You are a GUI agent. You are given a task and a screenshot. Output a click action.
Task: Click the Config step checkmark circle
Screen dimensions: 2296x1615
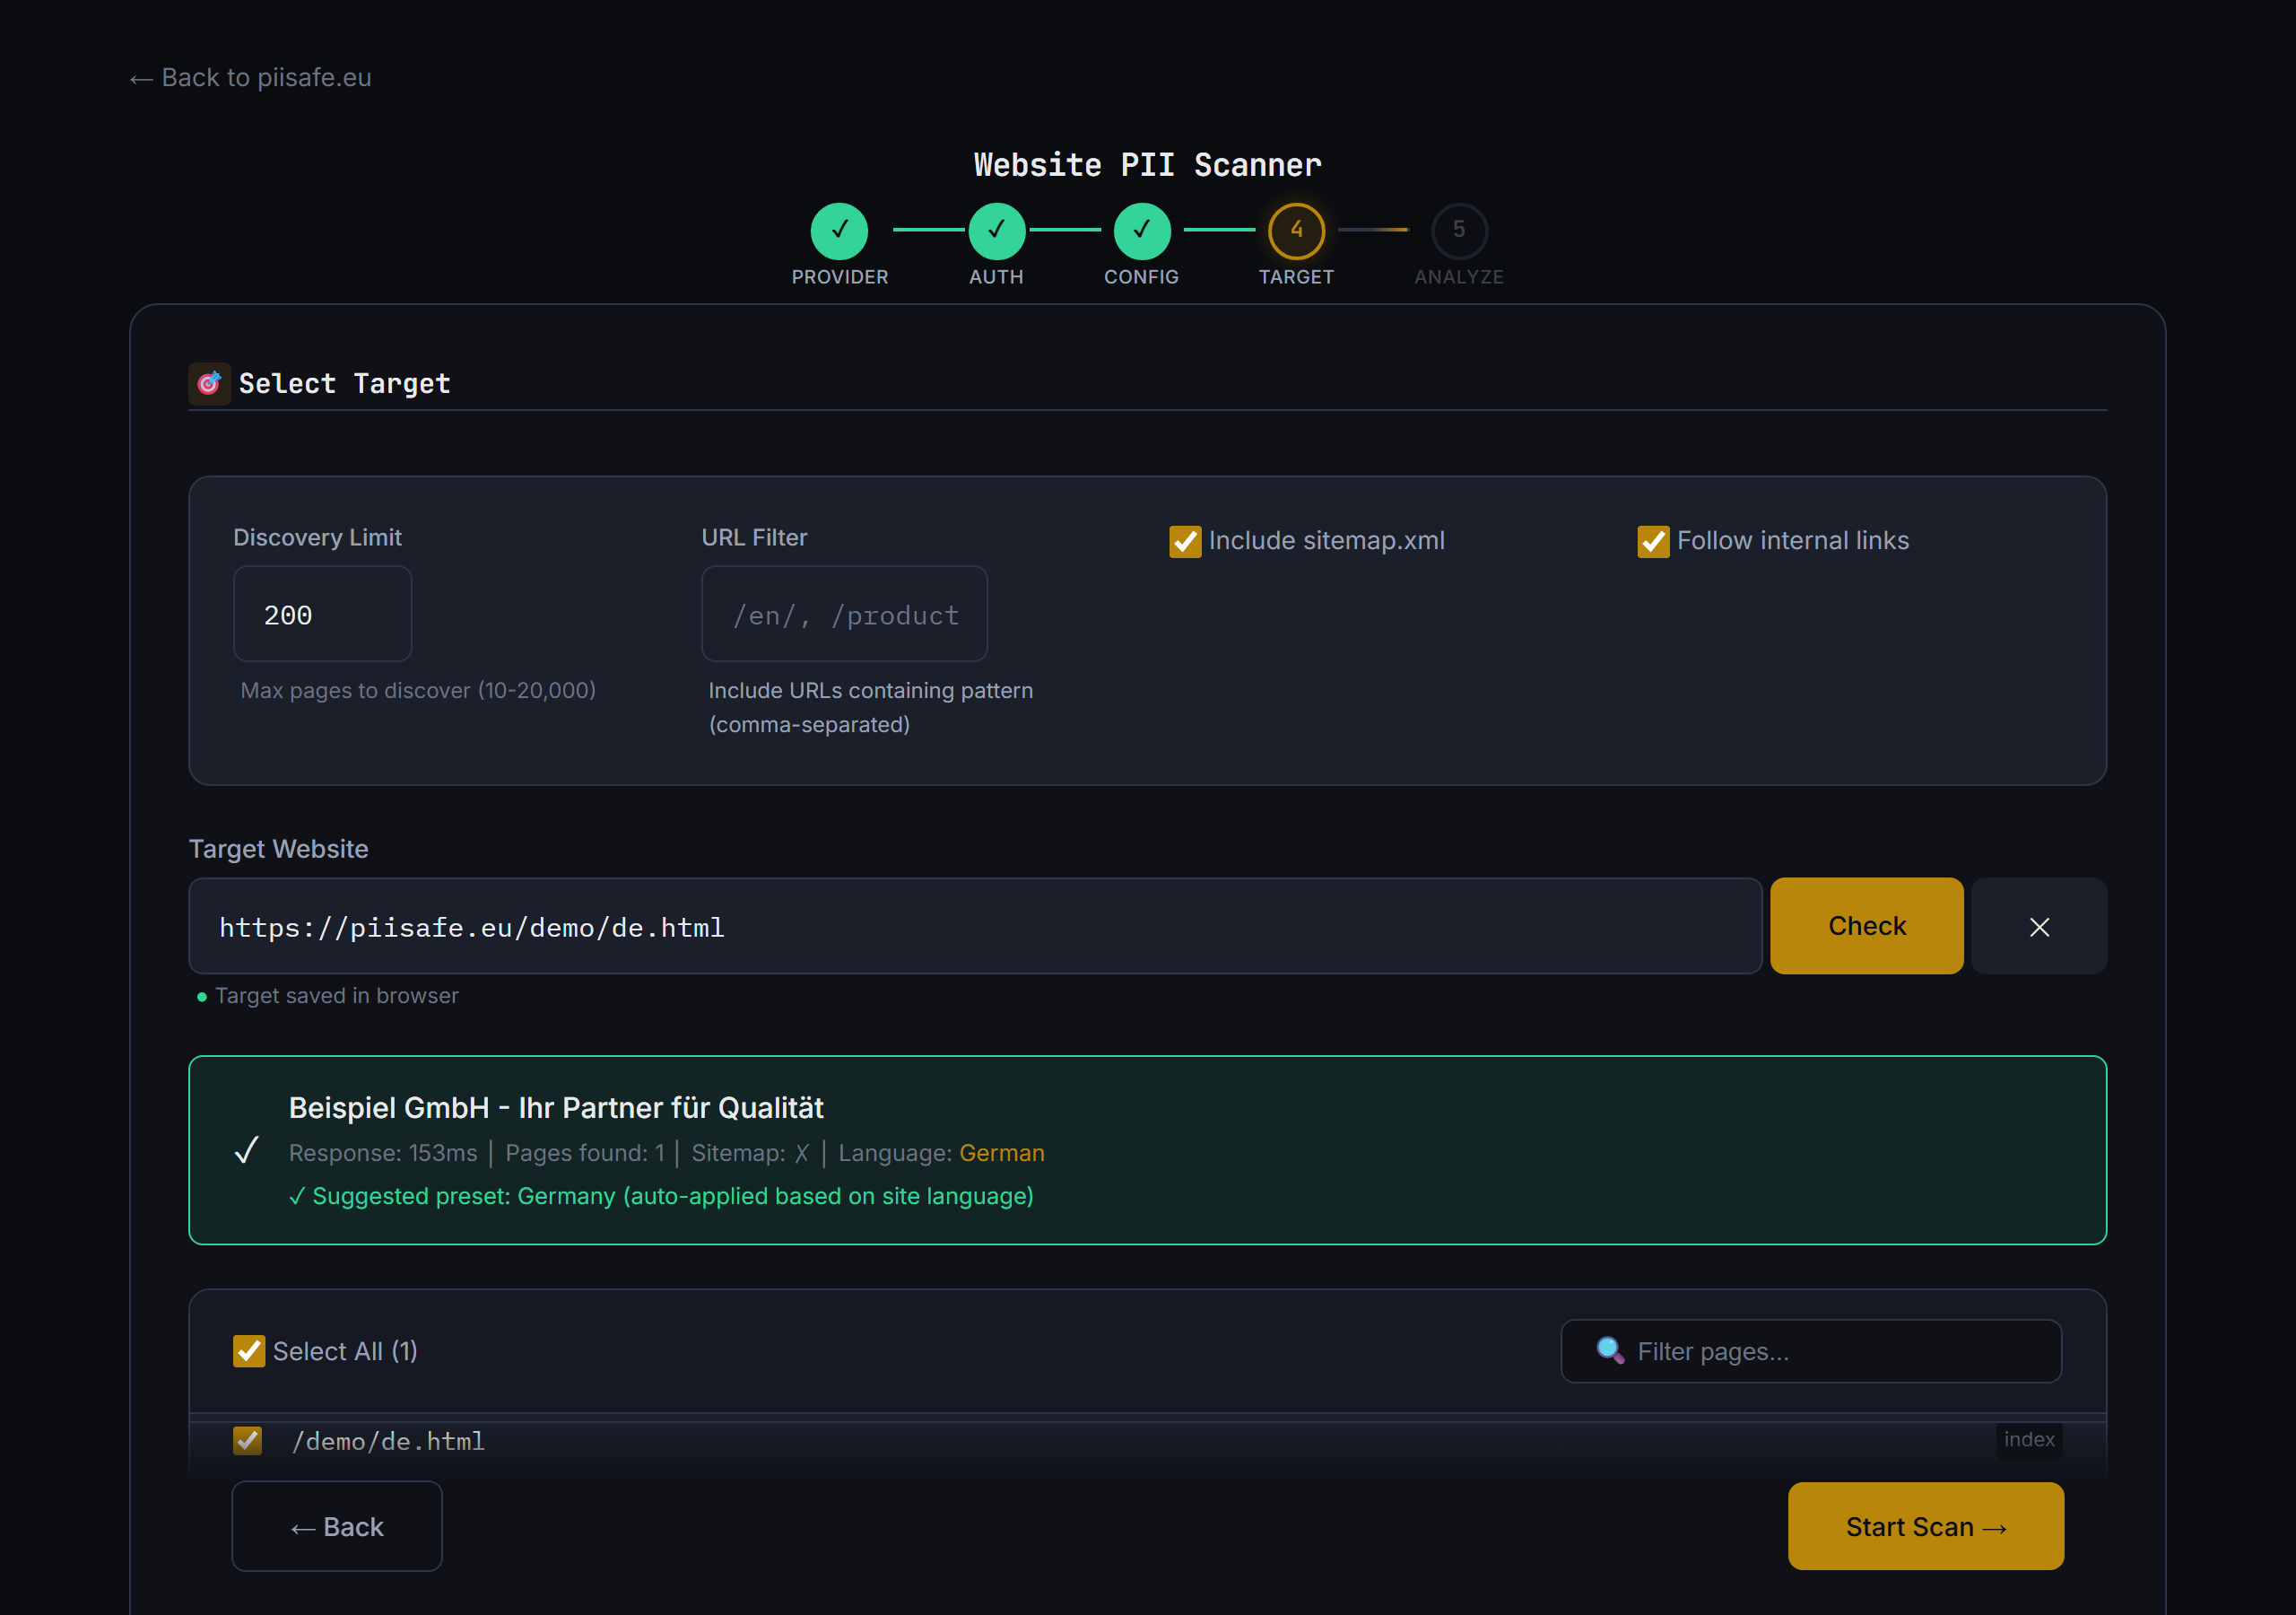click(x=1141, y=231)
